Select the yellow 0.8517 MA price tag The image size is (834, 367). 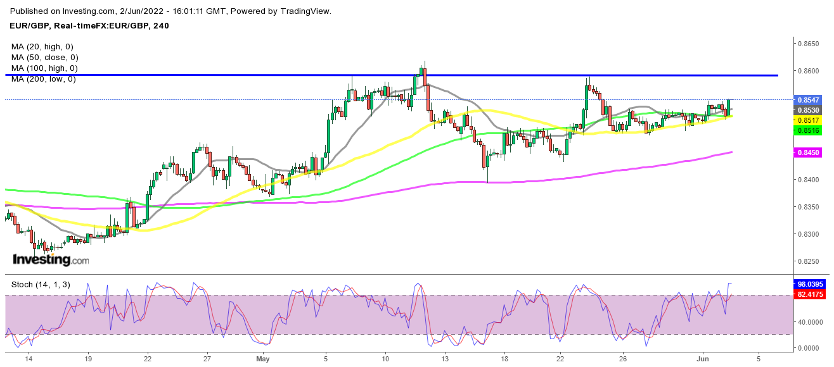[x=808, y=120]
